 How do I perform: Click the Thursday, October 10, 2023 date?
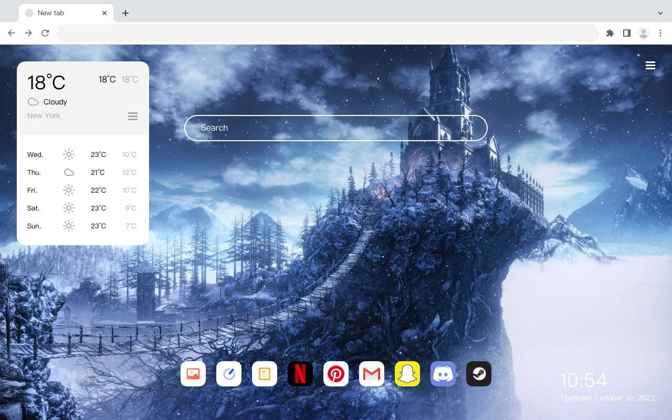pyautogui.click(x=607, y=398)
